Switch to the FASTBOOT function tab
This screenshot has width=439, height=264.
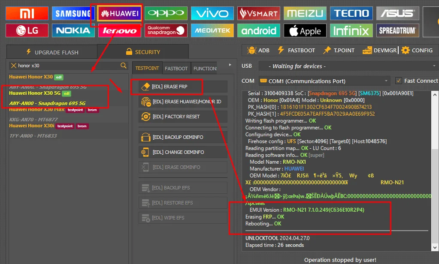[176, 69]
